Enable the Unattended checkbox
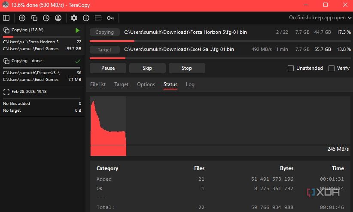This screenshot has width=353, height=212. tap(291, 68)
